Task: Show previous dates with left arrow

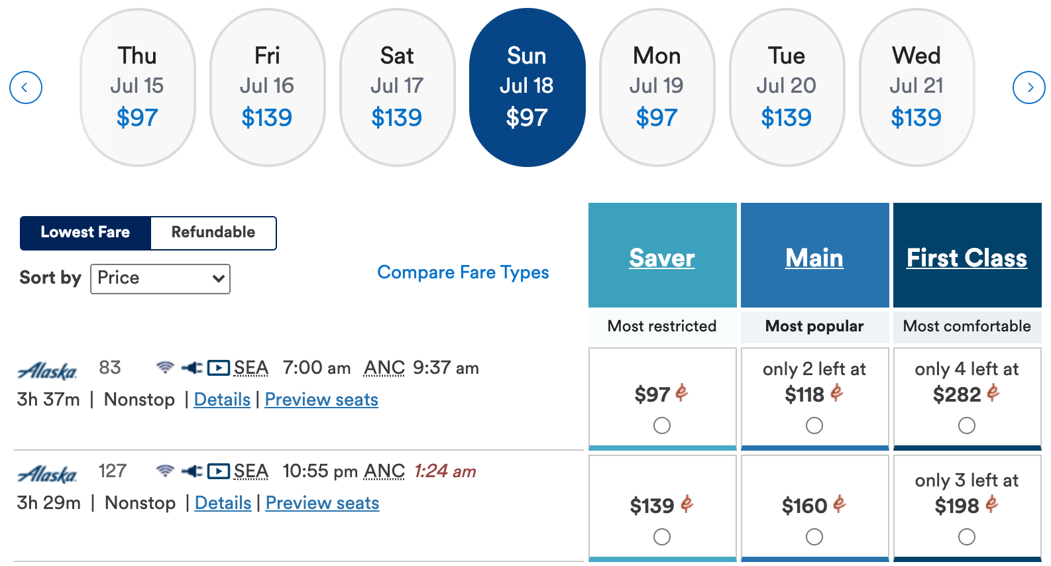Action: click(26, 87)
